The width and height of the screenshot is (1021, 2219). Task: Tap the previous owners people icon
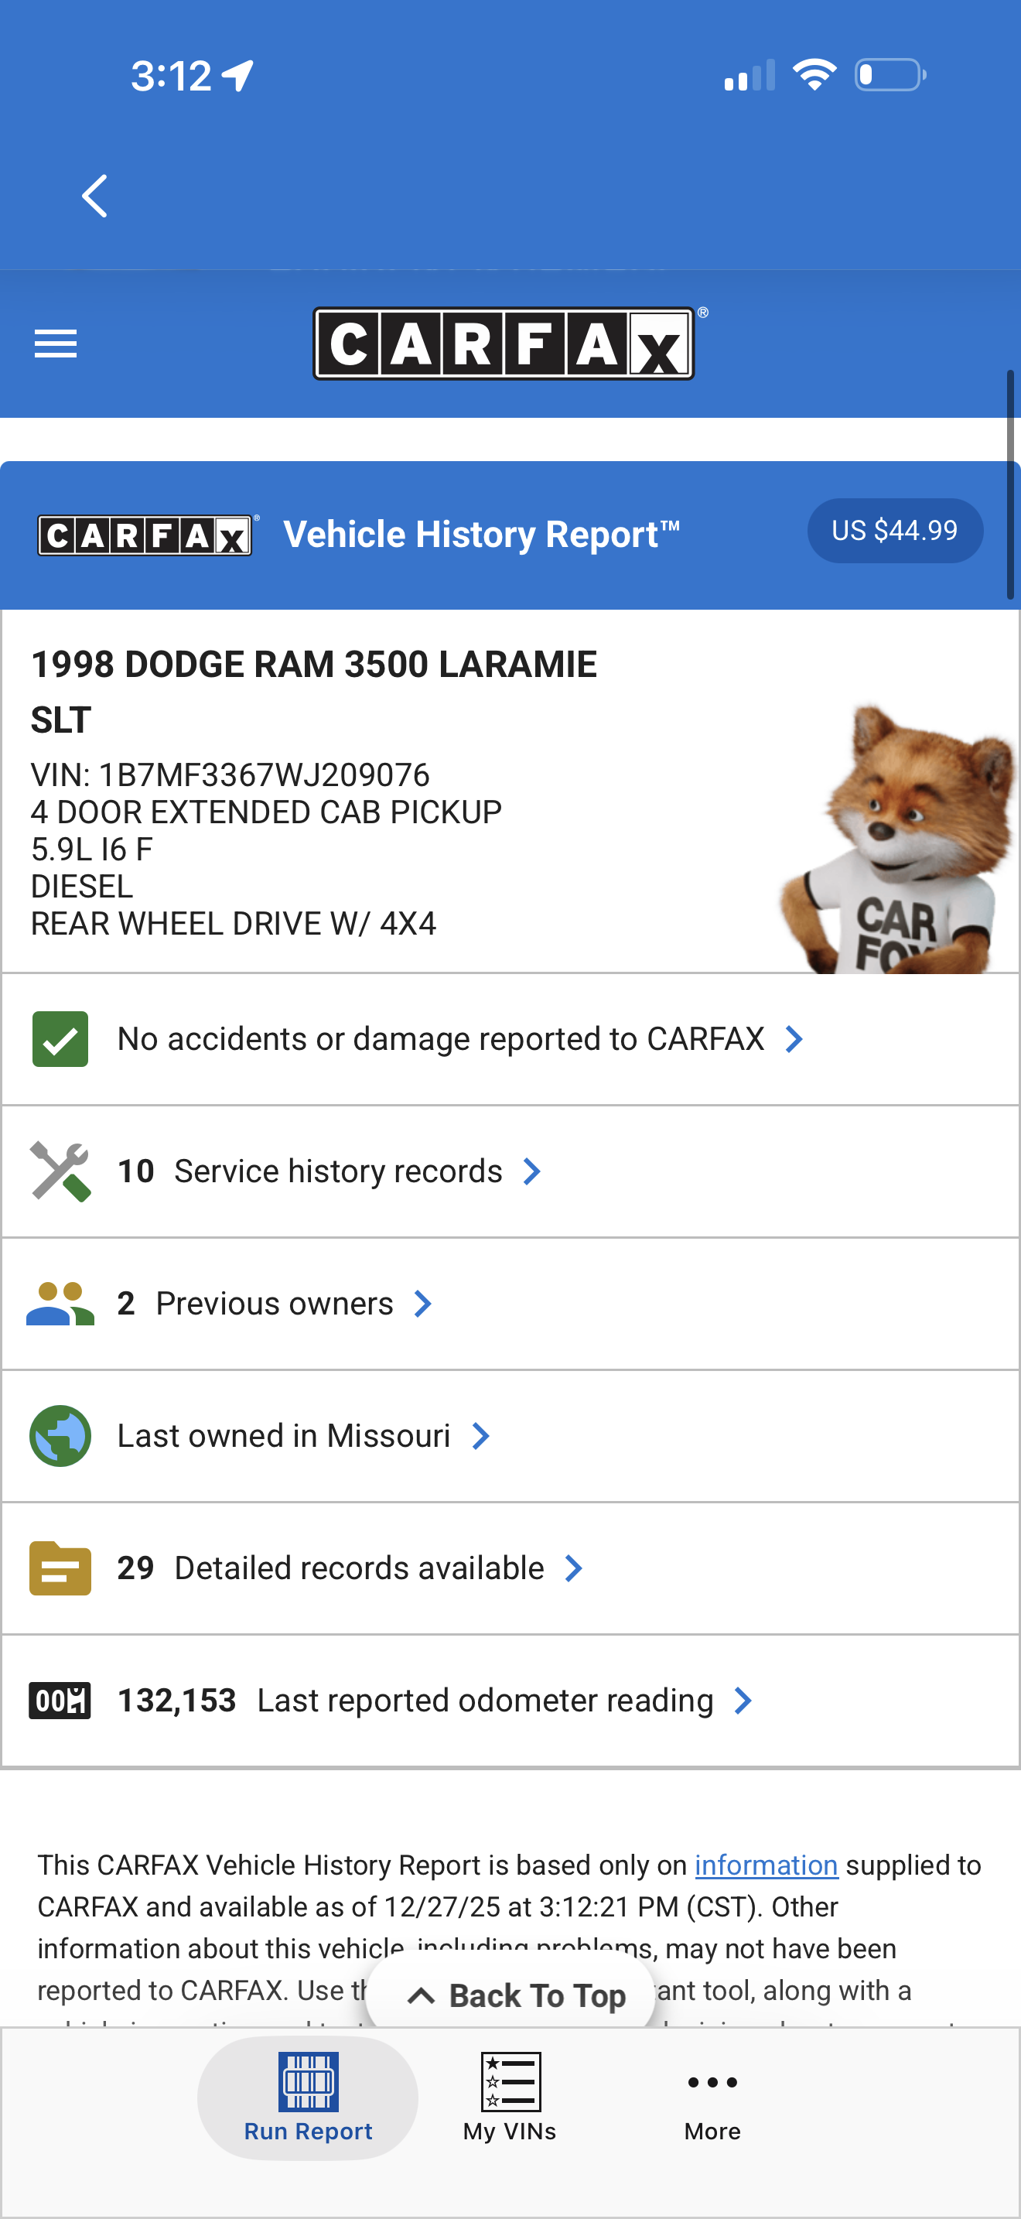(x=60, y=1304)
